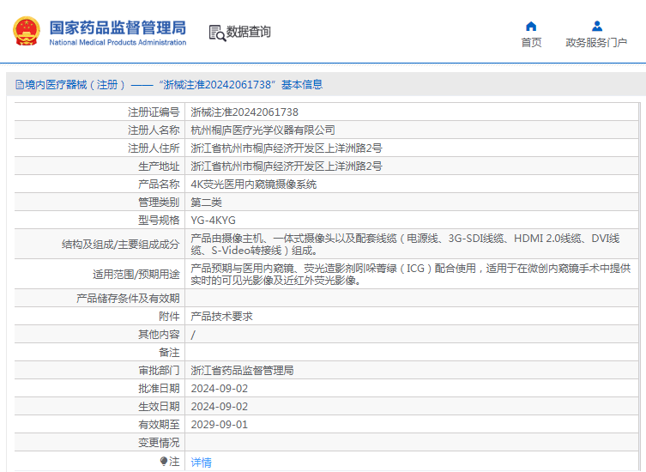Select registrant 杭州桐庐医疗光学仪器有限公司
This screenshot has width=646, height=472.
click(x=263, y=130)
